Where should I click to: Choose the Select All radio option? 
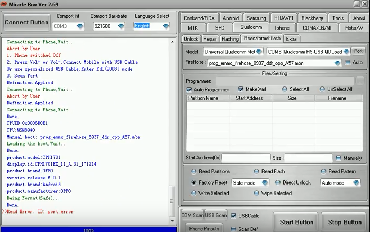(x=285, y=89)
